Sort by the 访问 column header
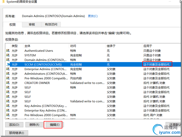 coord(87,46)
